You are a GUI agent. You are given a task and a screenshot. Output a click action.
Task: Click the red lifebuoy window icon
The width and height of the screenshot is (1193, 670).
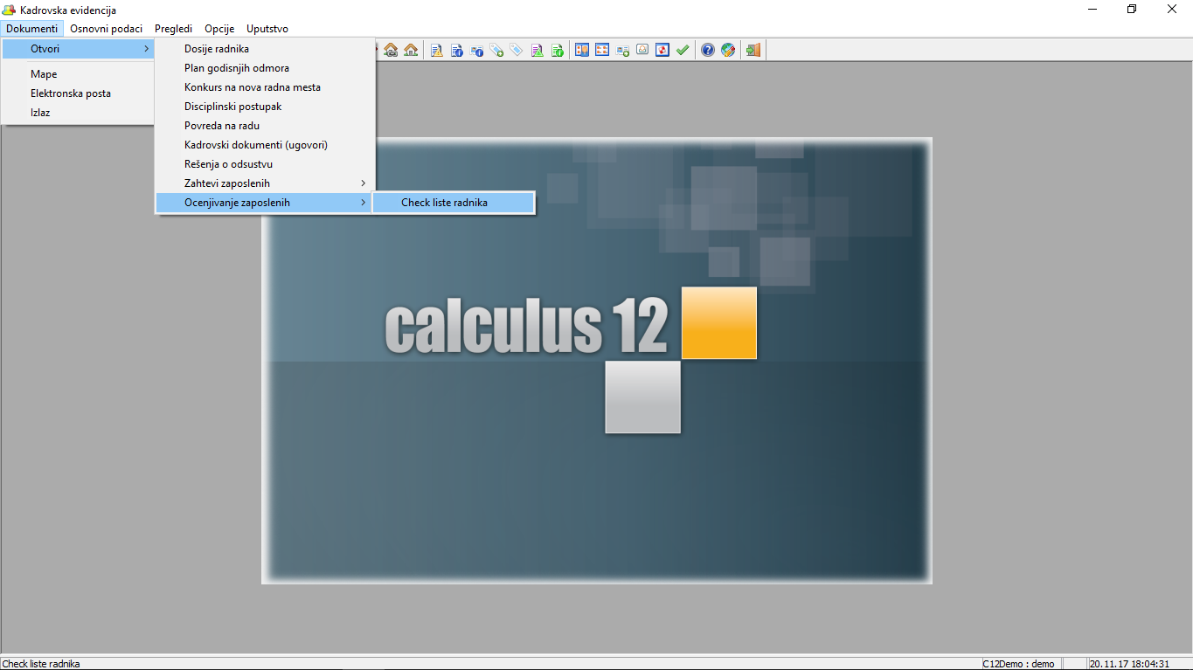coord(662,50)
